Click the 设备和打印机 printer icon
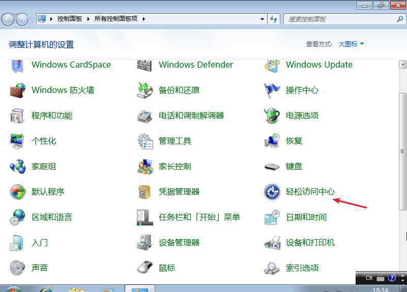The height and width of the screenshot is (292, 407). (272, 243)
